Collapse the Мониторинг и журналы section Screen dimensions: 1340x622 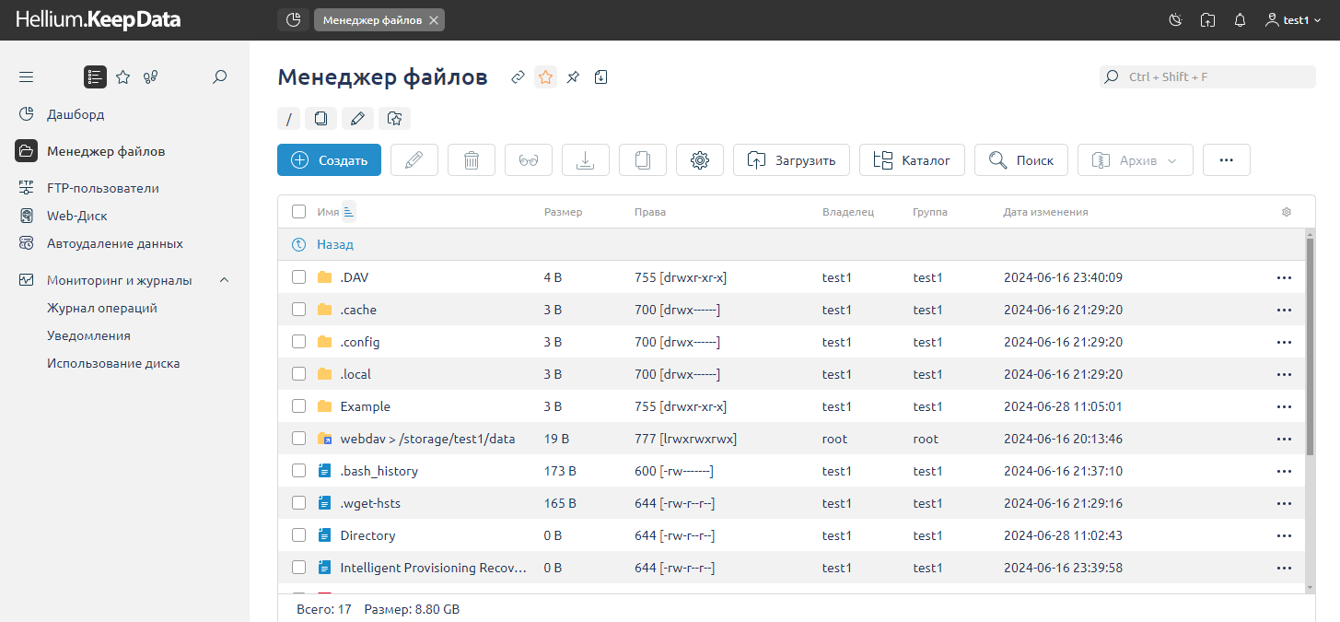click(x=224, y=280)
